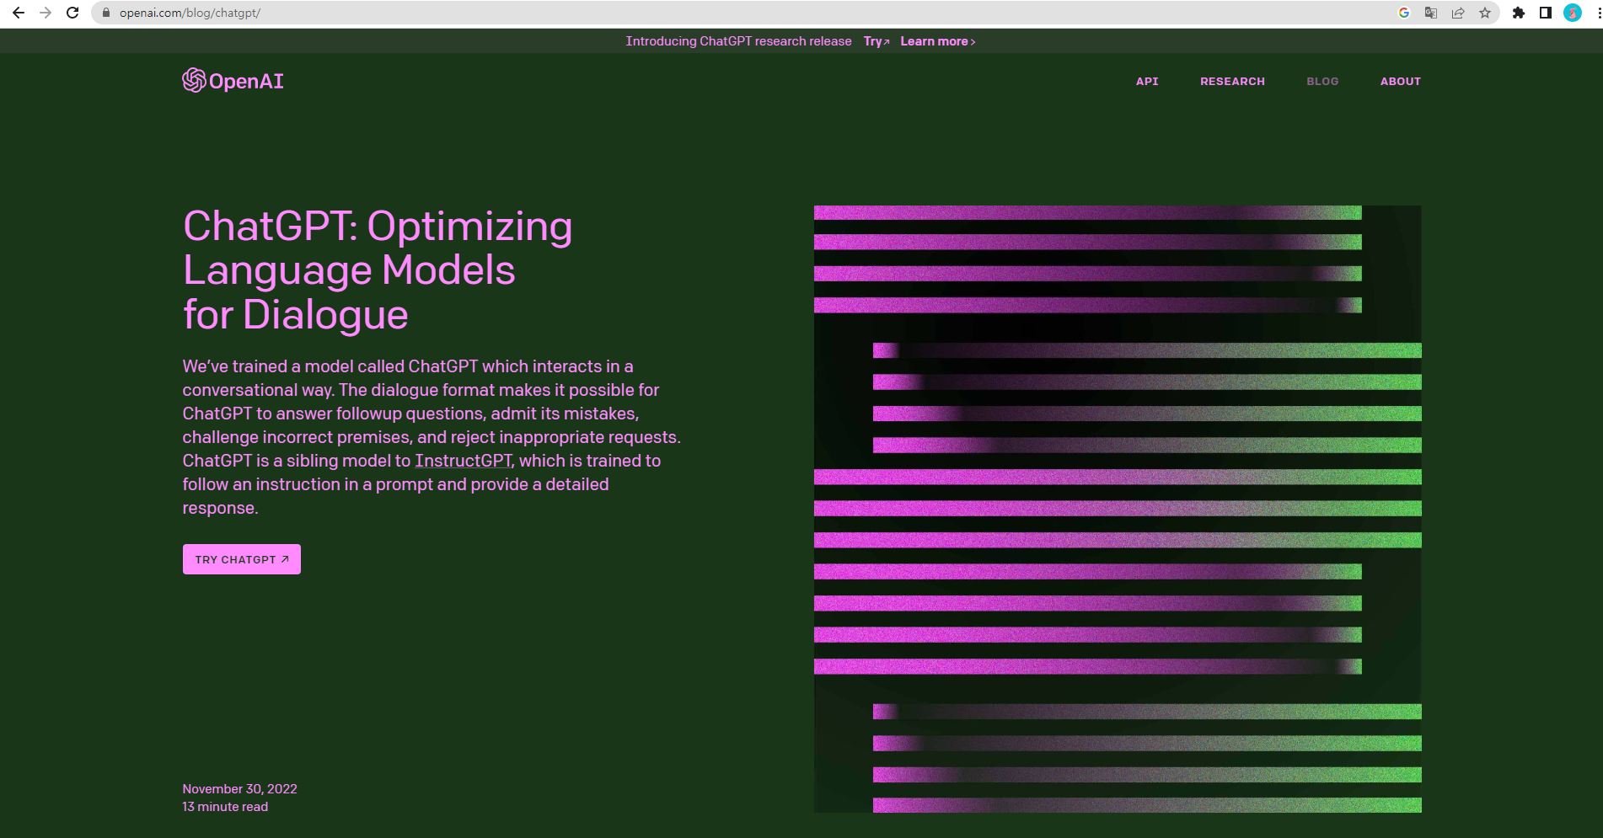The width and height of the screenshot is (1603, 838).
Task: Open the BLOG menu item
Action: (x=1322, y=82)
